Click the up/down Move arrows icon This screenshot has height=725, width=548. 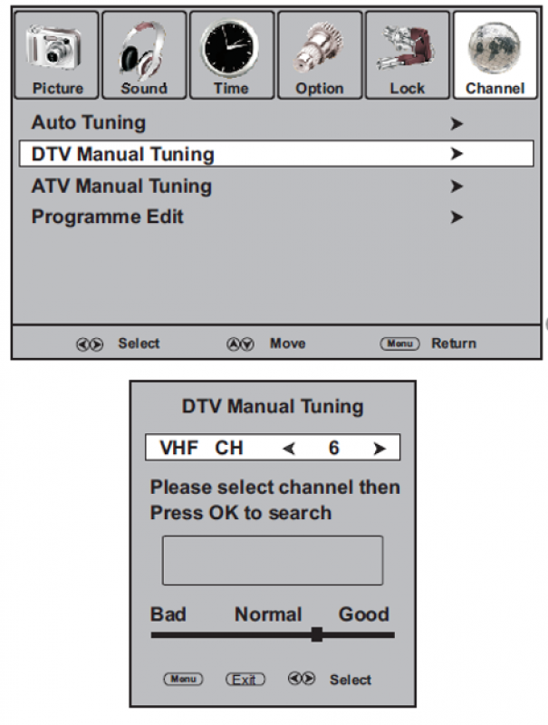[240, 344]
